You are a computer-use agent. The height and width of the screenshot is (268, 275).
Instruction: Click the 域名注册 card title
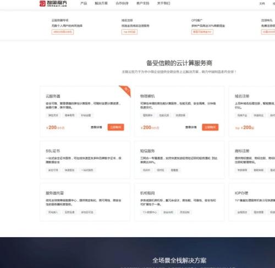click(x=242, y=96)
